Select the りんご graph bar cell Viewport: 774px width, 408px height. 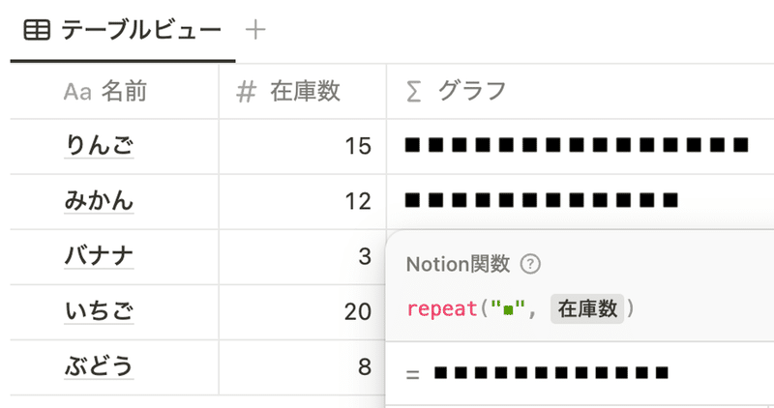coord(580,146)
